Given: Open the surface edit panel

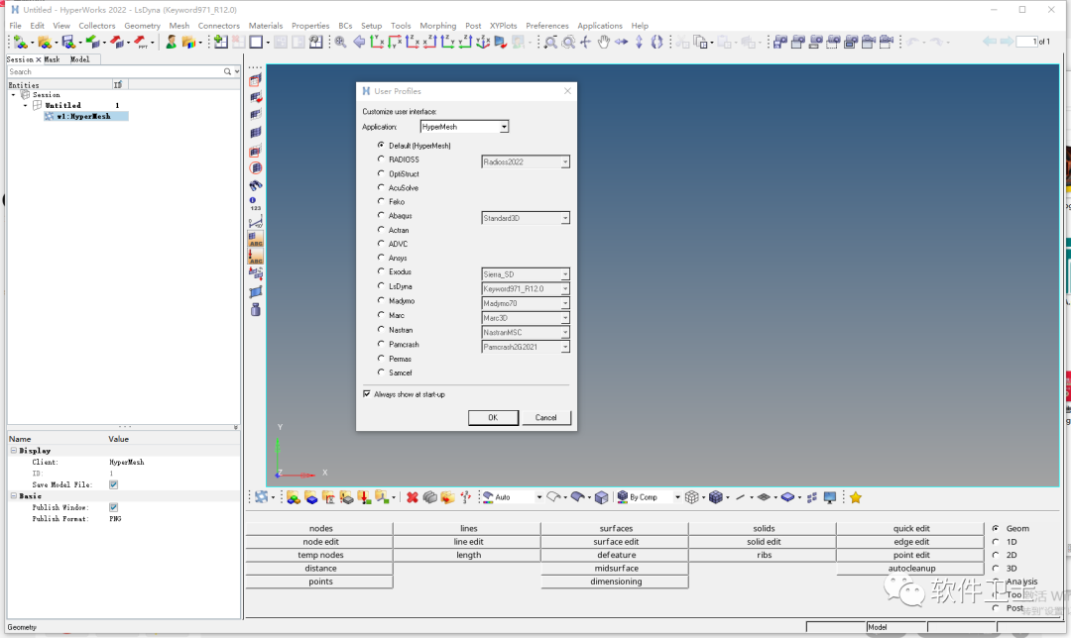Looking at the screenshot, I should tap(616, 542).
